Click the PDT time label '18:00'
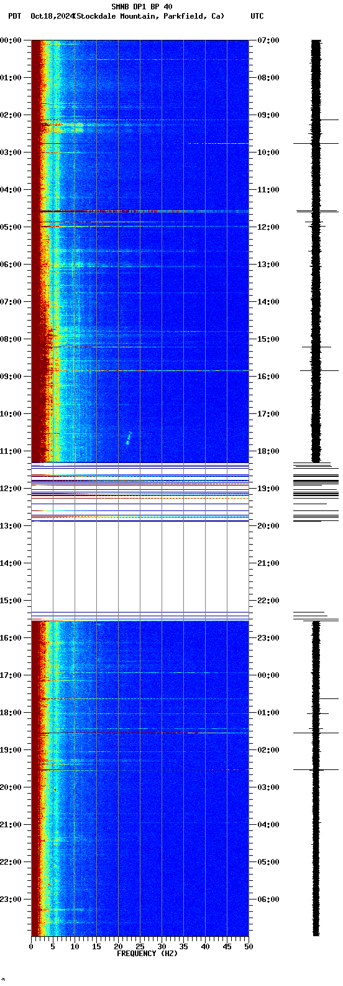This screenshot has height=986, width=343. (12, 713)
